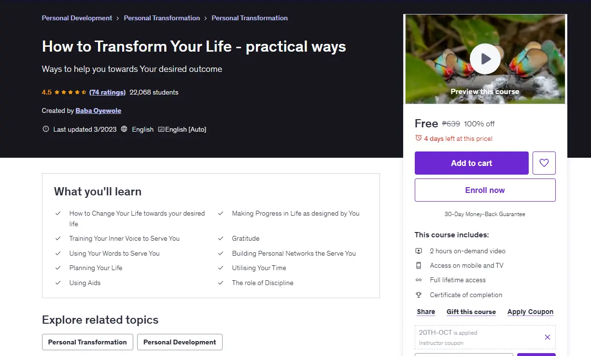This screenshot has height=356, width=591.
Task: Click '2 hours on-demand video' text
Action: pyautogui.click(x=468, y=251)
